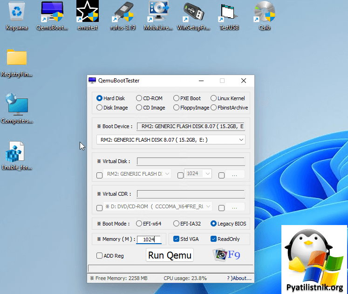Click the Virtual CDR browse (...) button
The height and width of the screenshot is (294, 348).
point(235,207)
